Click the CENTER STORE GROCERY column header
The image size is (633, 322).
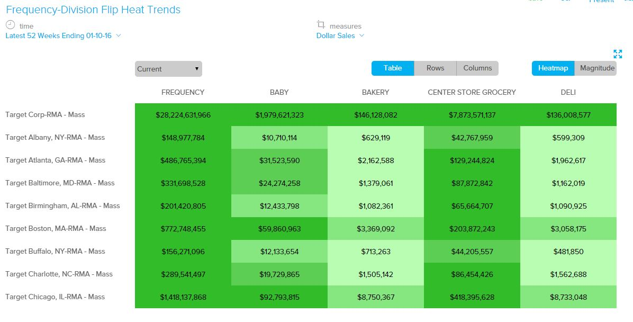(x=472, y=92)
